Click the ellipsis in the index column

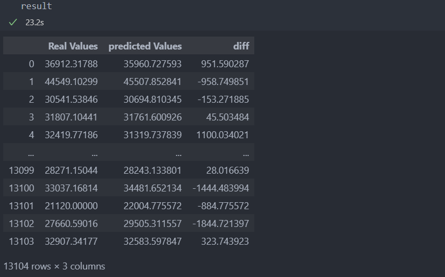click(x=31, y=155)
